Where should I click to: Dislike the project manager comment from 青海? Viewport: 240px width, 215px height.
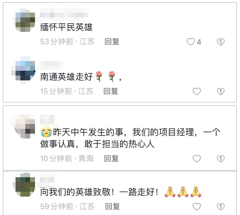pyautogui.click(x=221, y=159)
